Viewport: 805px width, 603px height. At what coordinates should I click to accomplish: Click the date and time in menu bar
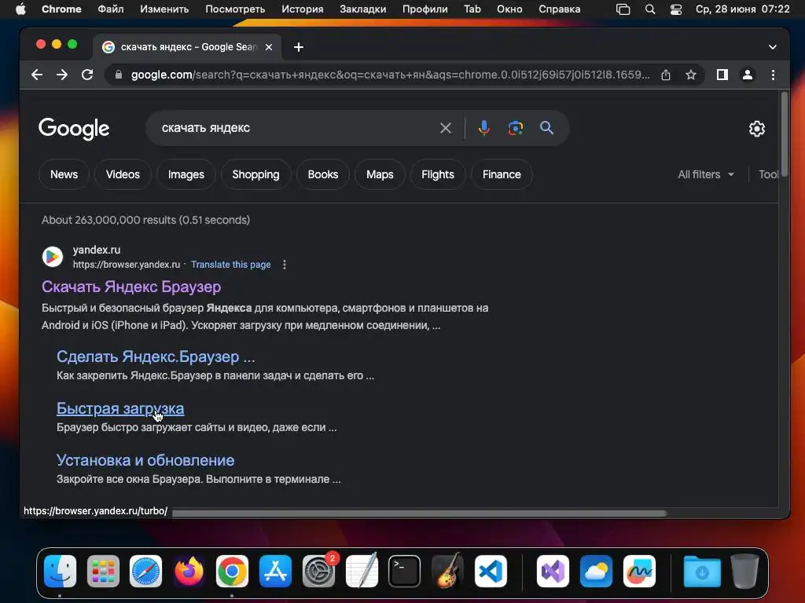click(742, 9)
